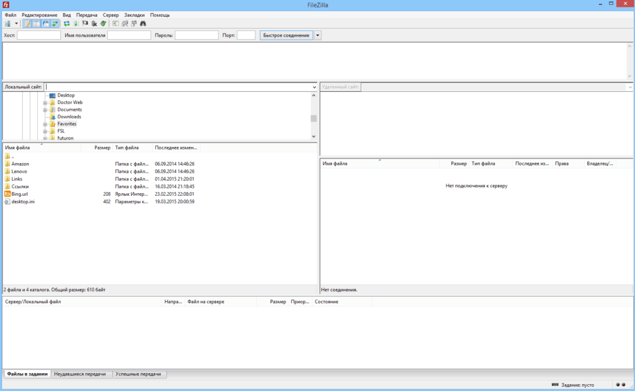Click the Имя пользователя input field
This screenshot has width=635, height=391.
[x=129, y=35]
